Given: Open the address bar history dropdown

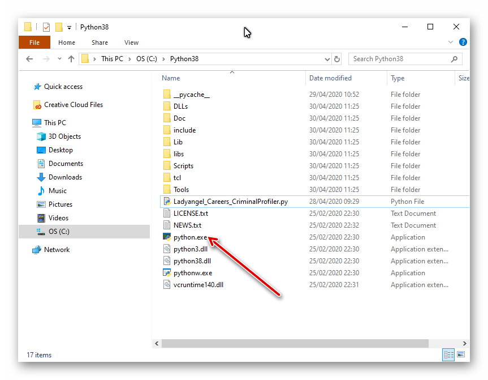Looking at the screenshot, I should (x=327, y=59).
